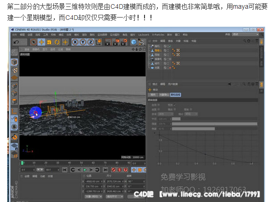Image resolution: width=272 pixels, height=202 pixels.
Task: Click Render View clapperboard icon
Action: [x=108, y=42]
